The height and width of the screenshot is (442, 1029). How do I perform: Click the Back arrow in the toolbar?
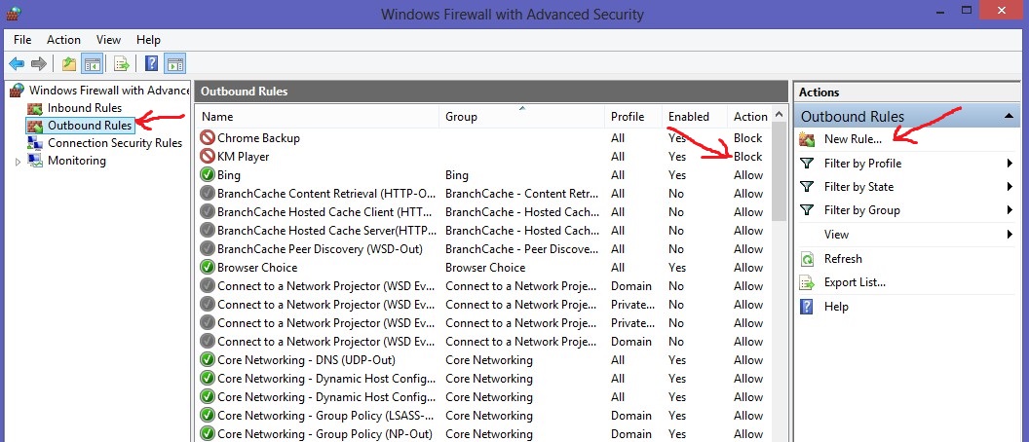pos(17,64)
